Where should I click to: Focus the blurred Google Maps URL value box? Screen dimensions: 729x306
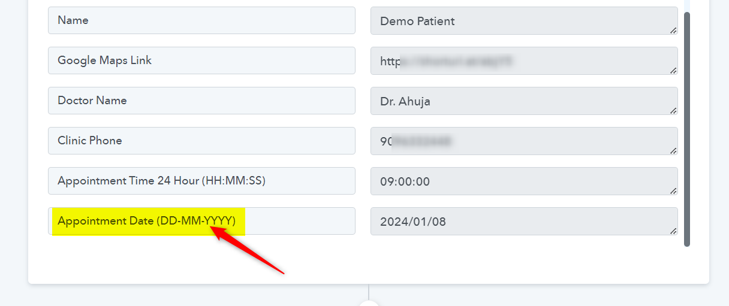524,61
